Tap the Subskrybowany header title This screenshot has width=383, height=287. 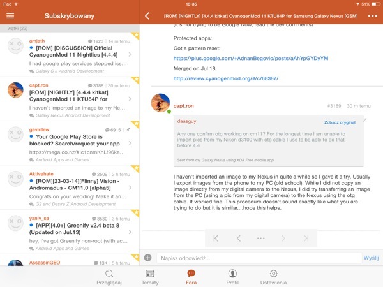point(70,16)
